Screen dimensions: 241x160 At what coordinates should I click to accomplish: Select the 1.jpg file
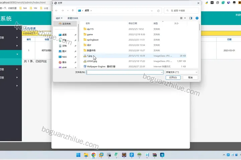135,56
